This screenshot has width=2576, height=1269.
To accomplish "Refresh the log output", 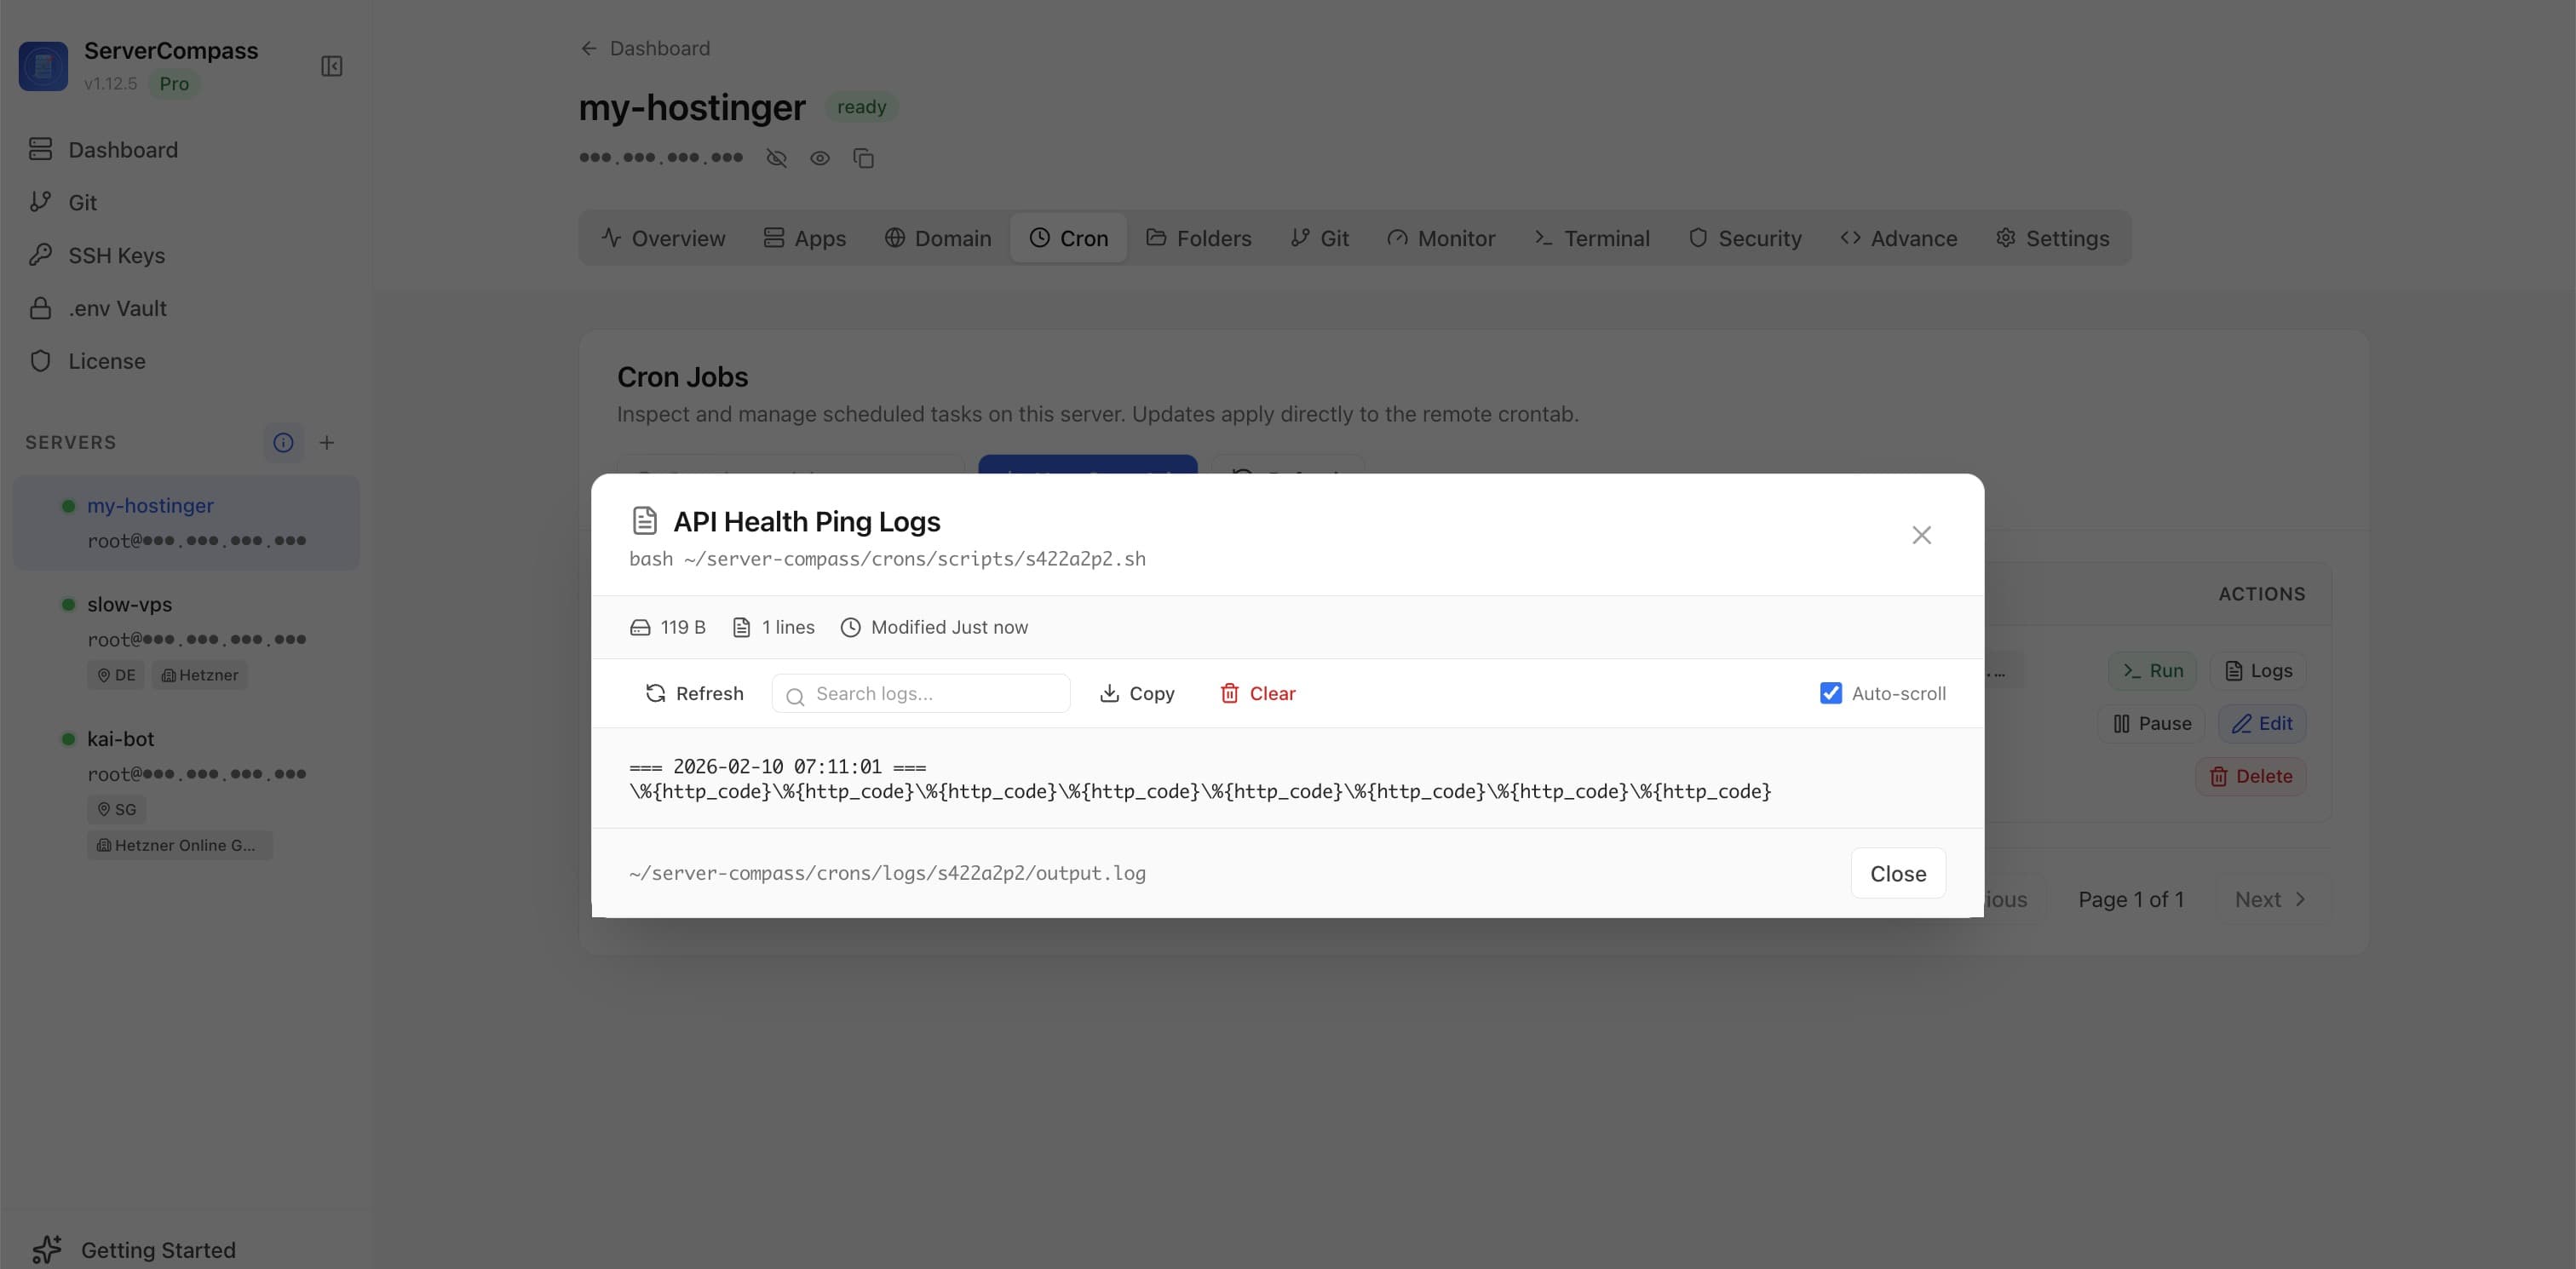I will [x=694, y=693].
